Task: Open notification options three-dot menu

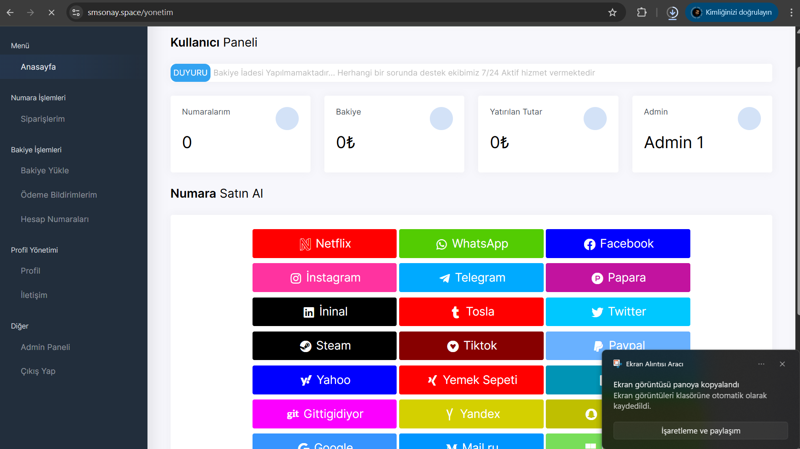Action: click(761, 364)
